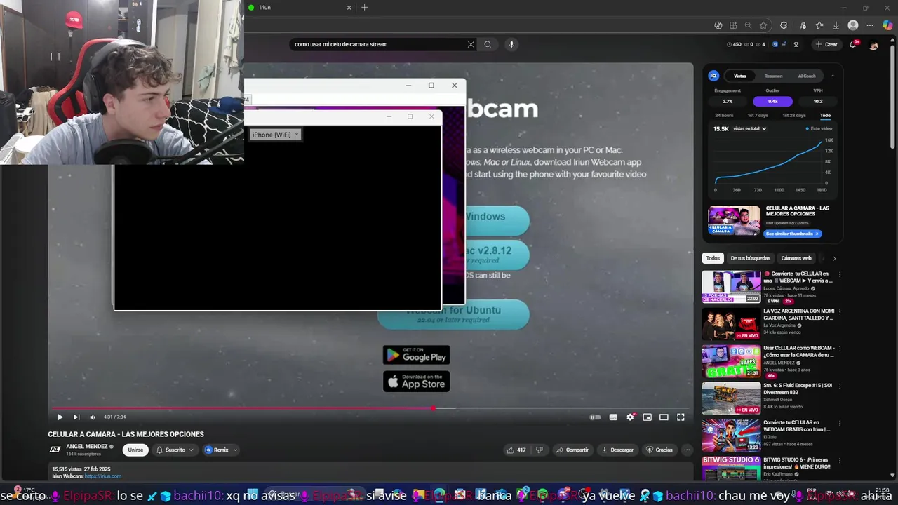Open the iriun.com link in description
This screenshot has height=505, width=898.
[103, 476]
